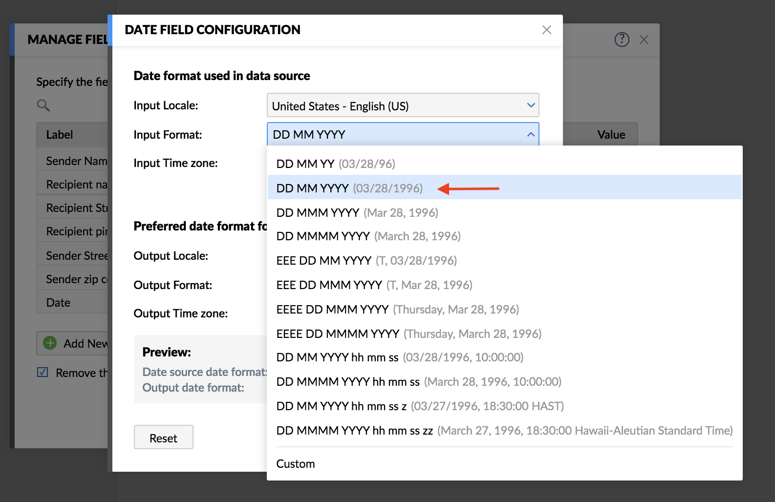775x502 pixels.
Task: Click the Reset button
Action: (163, 438)
